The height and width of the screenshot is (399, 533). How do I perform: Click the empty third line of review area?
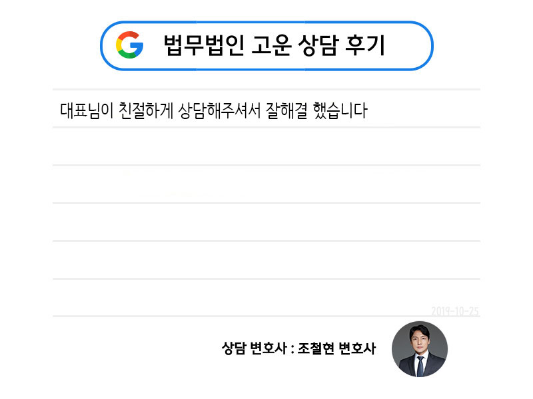click(x=266, y=184)
